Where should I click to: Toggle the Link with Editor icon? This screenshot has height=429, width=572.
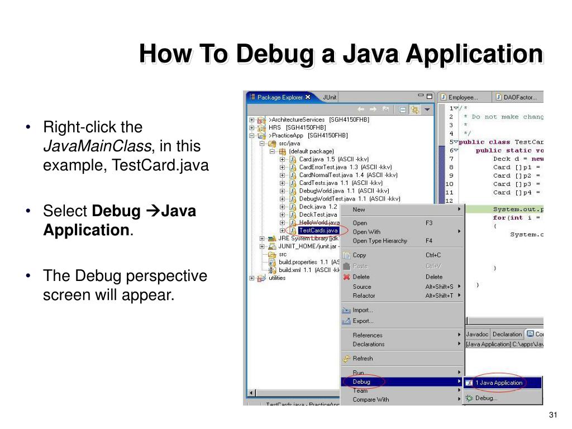(x=414, y=109)
